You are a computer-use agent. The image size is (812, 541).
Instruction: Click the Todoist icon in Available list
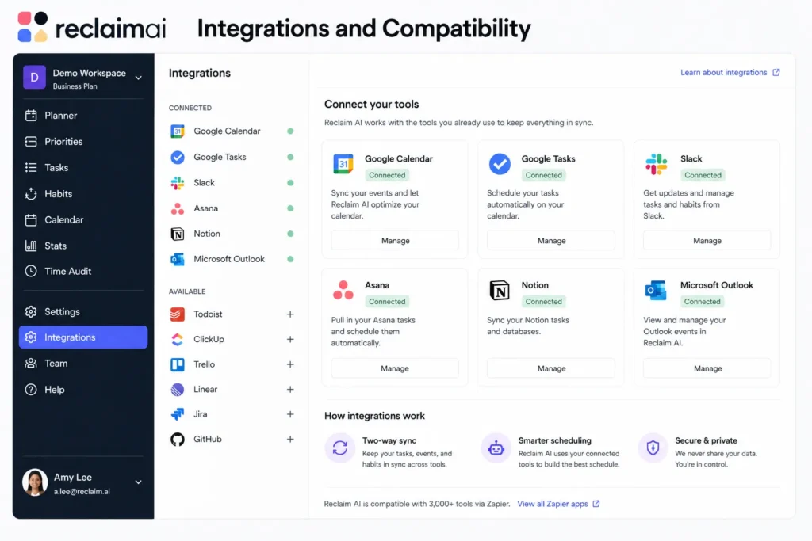click(x=178, y=314)
